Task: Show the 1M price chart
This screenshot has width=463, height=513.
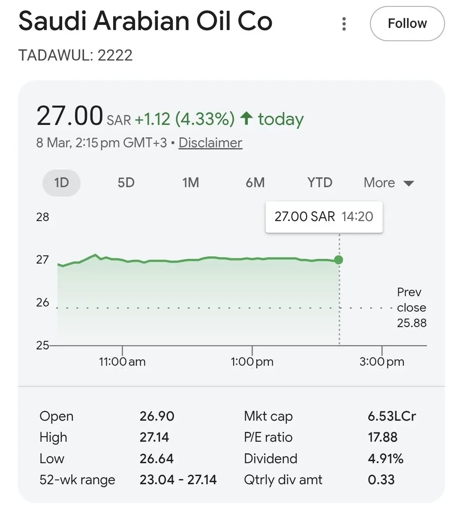Action: 191,183
